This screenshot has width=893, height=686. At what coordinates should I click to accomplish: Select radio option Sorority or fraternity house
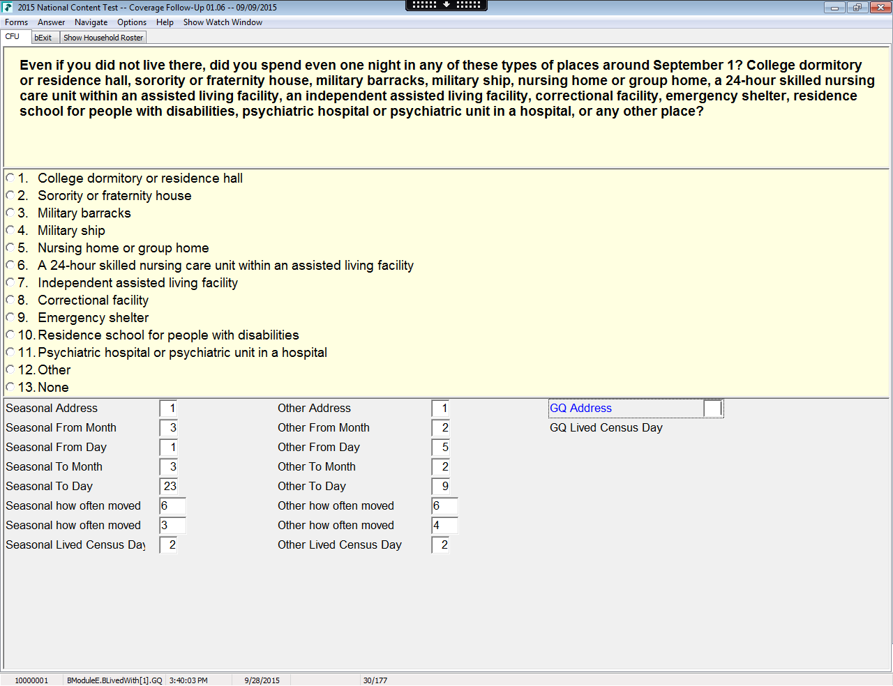point(10,196)
